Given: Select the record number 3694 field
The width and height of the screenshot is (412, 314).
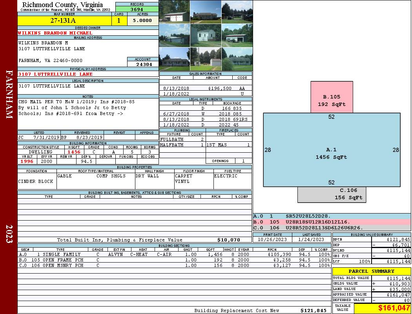Looking at the screenshot, I should tap(137, 9).
